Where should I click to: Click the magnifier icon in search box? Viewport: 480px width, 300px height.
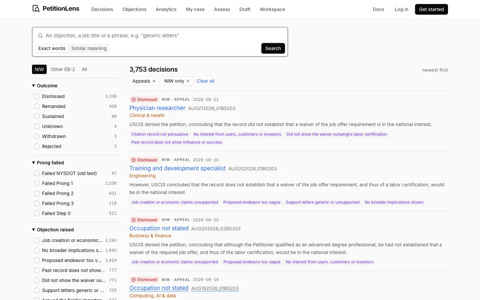pyautogui.click(x=40, y=36)
